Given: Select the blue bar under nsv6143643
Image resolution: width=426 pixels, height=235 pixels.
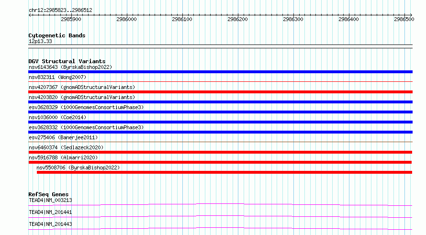Looking at the screenshot, I should 220,72.
